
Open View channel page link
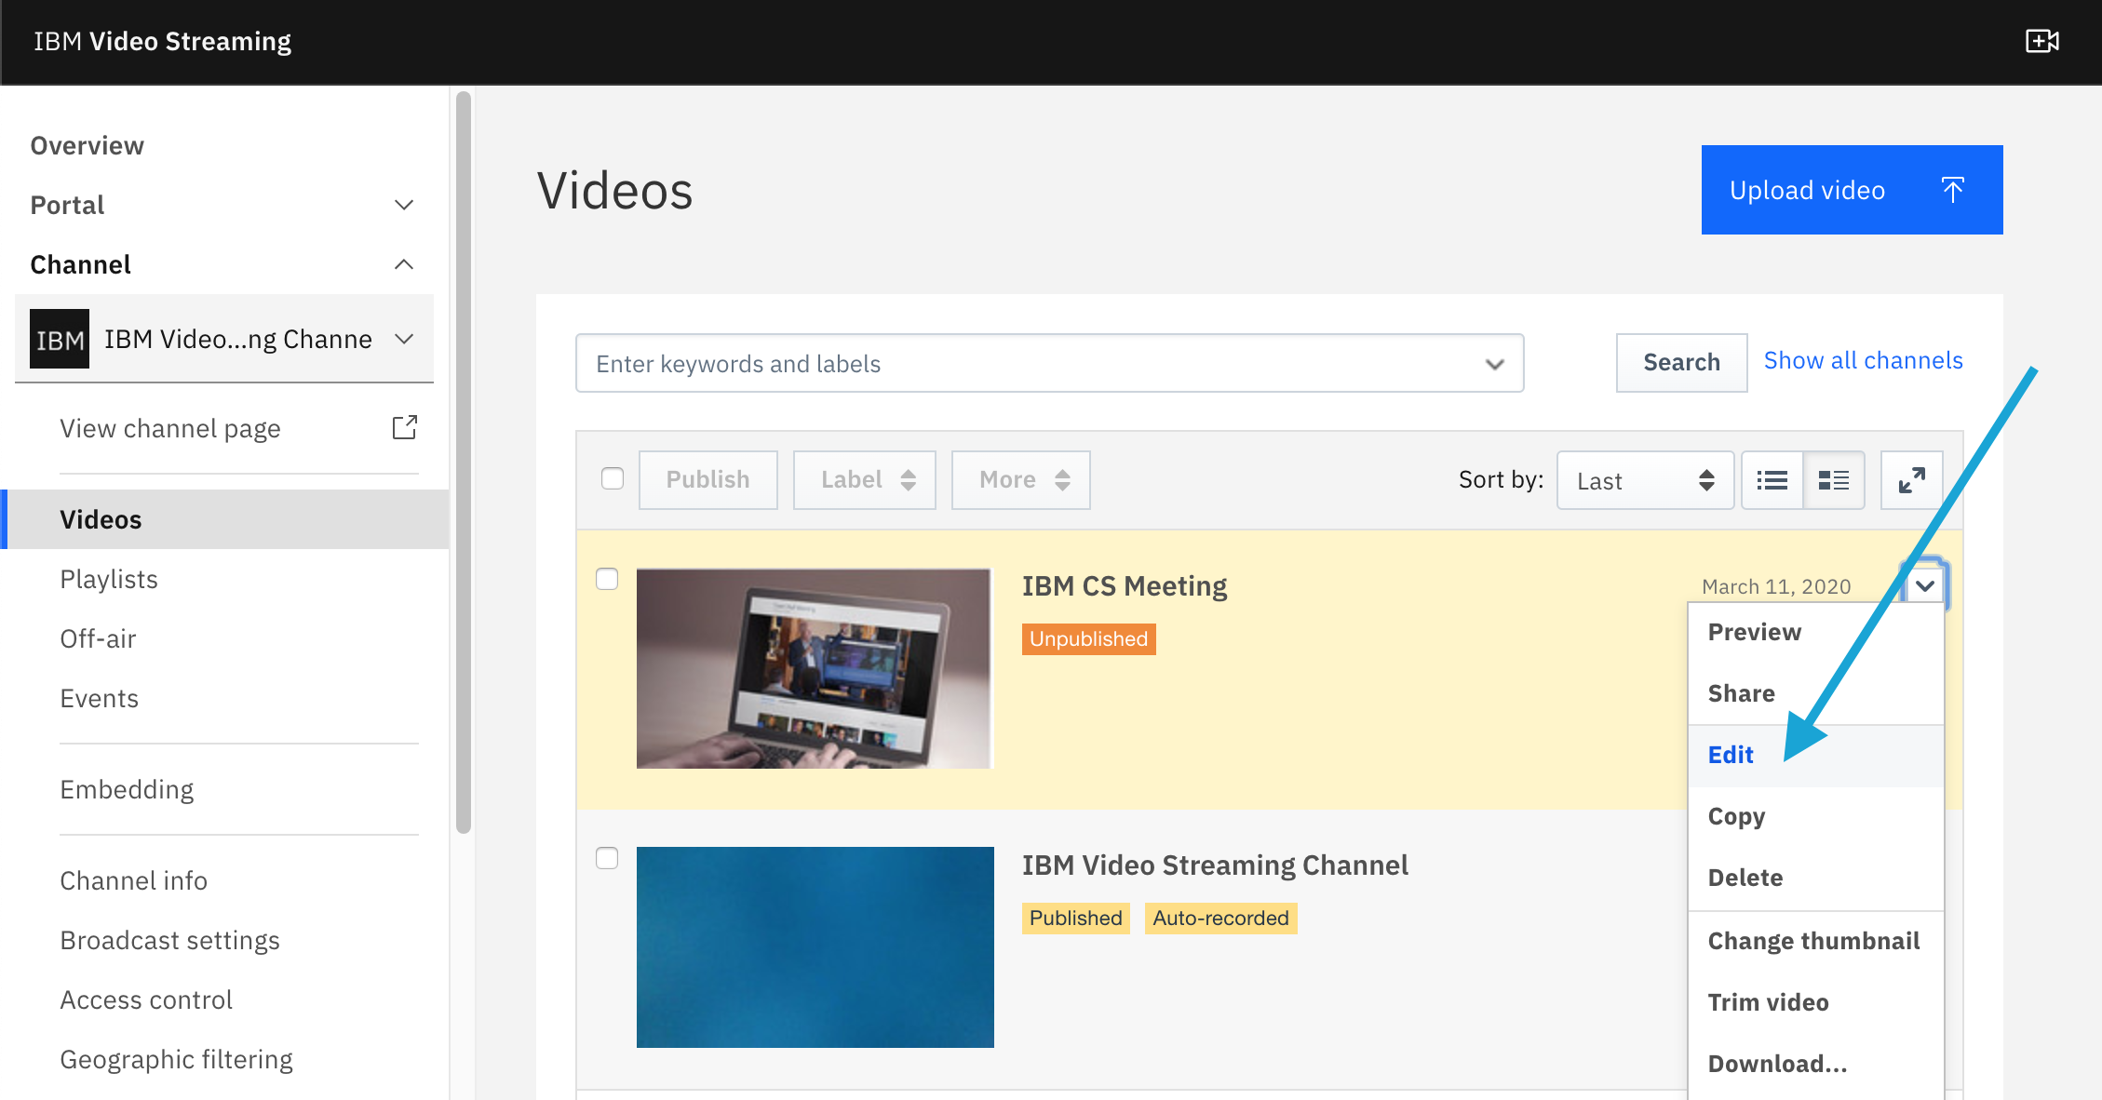click(170, 428)
